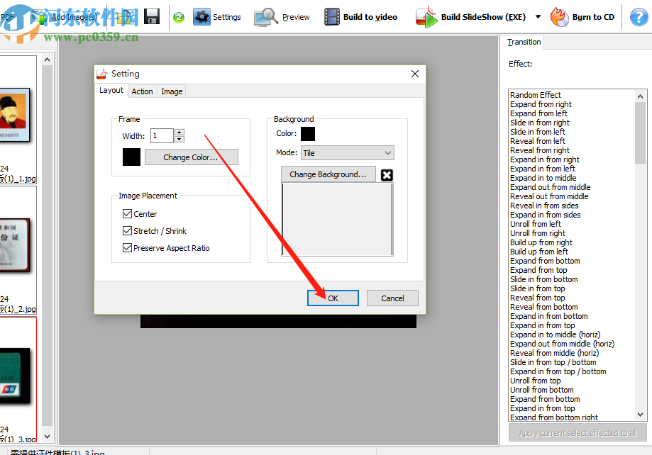Switch to the Layout tab
The image size is (652, 455).
point(111,90)
